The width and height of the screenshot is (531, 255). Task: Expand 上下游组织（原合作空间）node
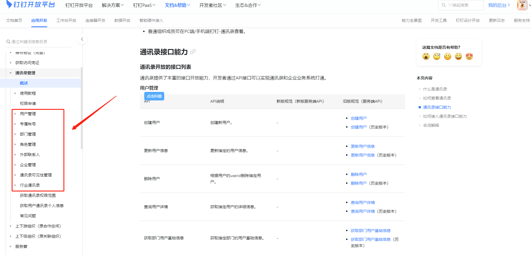pyautogui.click(x=11, y=226)
